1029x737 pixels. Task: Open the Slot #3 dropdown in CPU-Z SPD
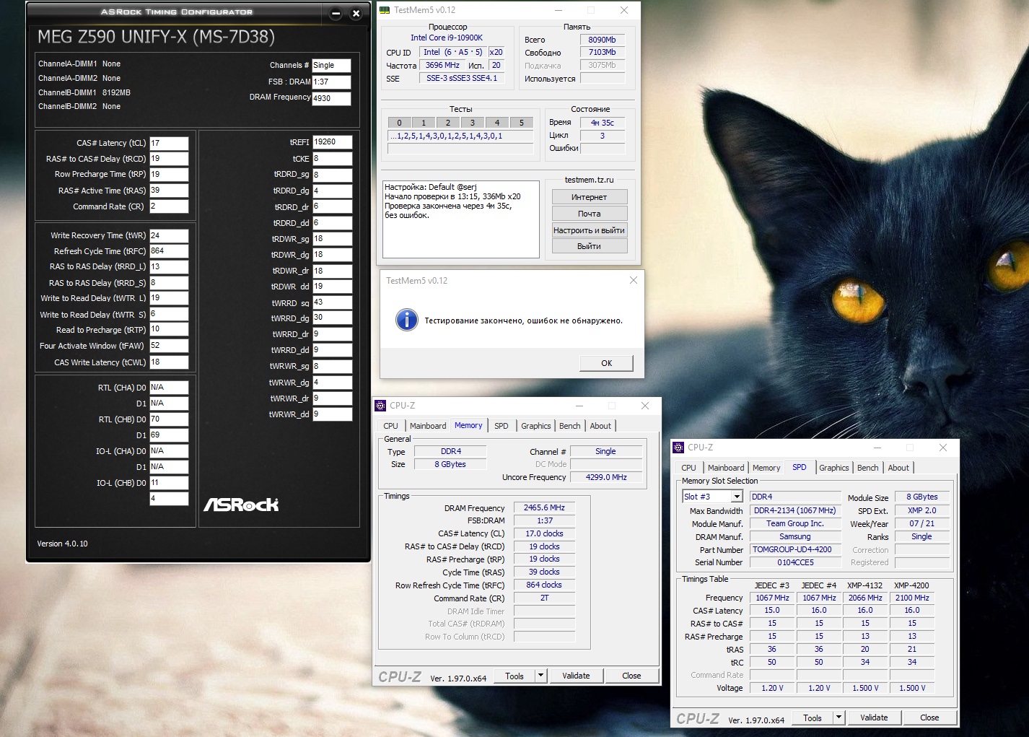coord(737,497)
